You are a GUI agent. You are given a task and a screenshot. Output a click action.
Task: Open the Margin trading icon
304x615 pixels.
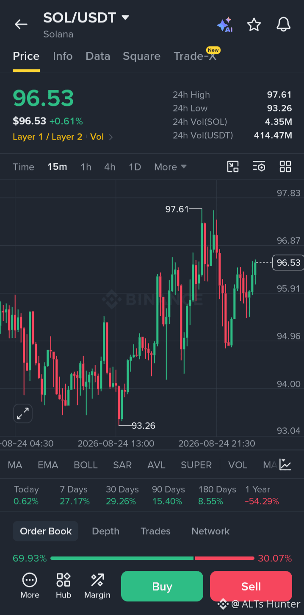point(97,586)
